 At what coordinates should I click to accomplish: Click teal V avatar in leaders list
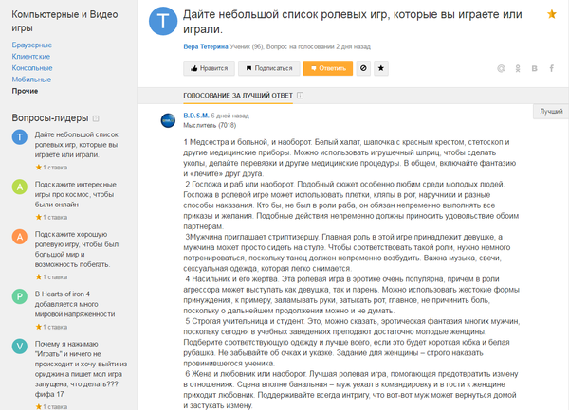pos(20,347)
